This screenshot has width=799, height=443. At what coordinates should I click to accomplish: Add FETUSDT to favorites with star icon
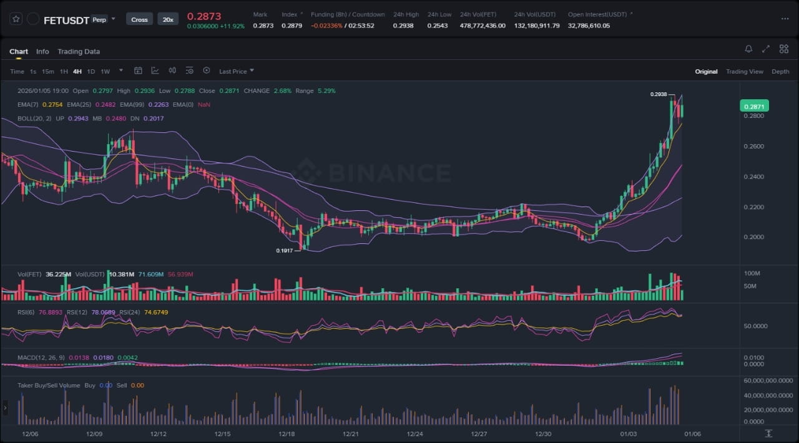pyautogui.click(x=17, y=19)
